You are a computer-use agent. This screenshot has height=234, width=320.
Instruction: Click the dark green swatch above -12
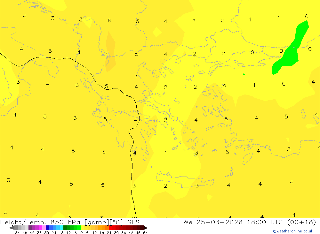click(x=65, y=228)
